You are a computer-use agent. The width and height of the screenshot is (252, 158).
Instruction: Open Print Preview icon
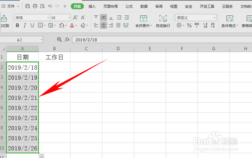[x=43, y=6]
